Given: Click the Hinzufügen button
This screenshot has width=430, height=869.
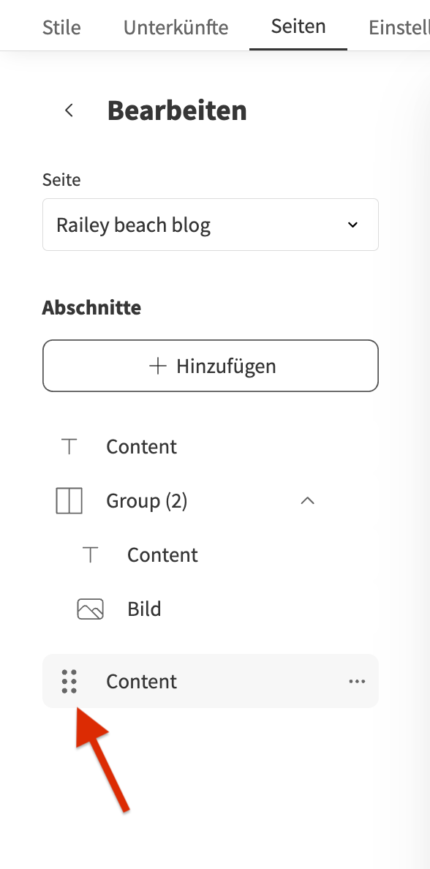Looking at the screenshot, I should (211, 366).
